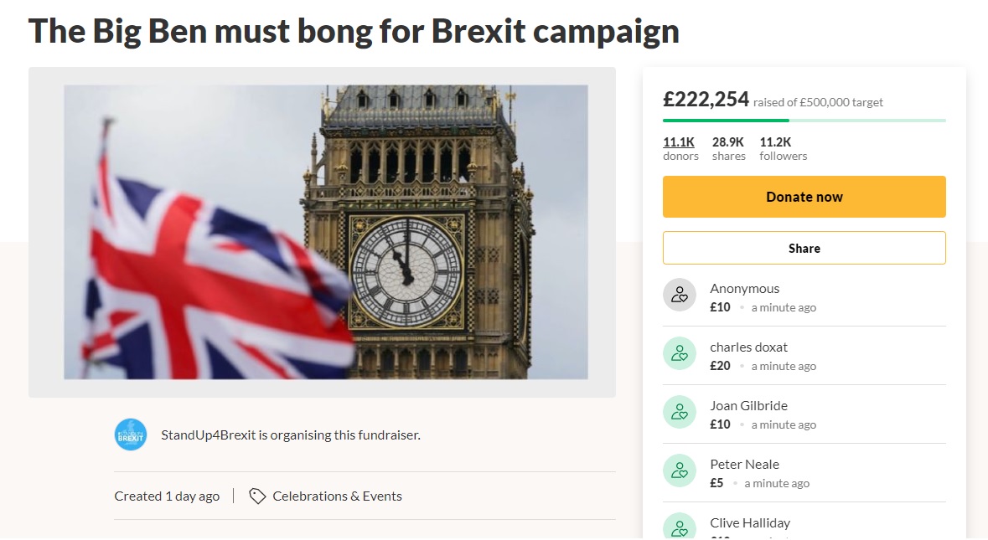Click the campaign title heading
Viewport: 988px width, 540px height.
[x=354, y=31]
